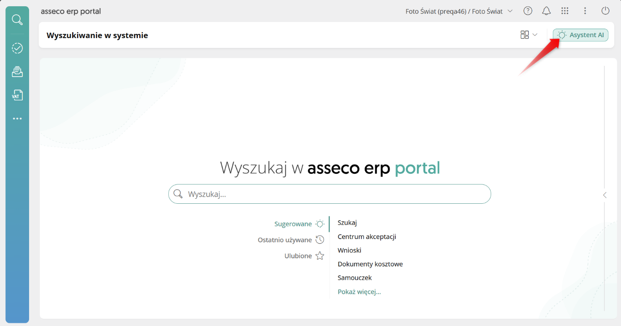Select the search icon in the sidebar
This screenshot has width=621, height=326.
click(x=17, y=20)
